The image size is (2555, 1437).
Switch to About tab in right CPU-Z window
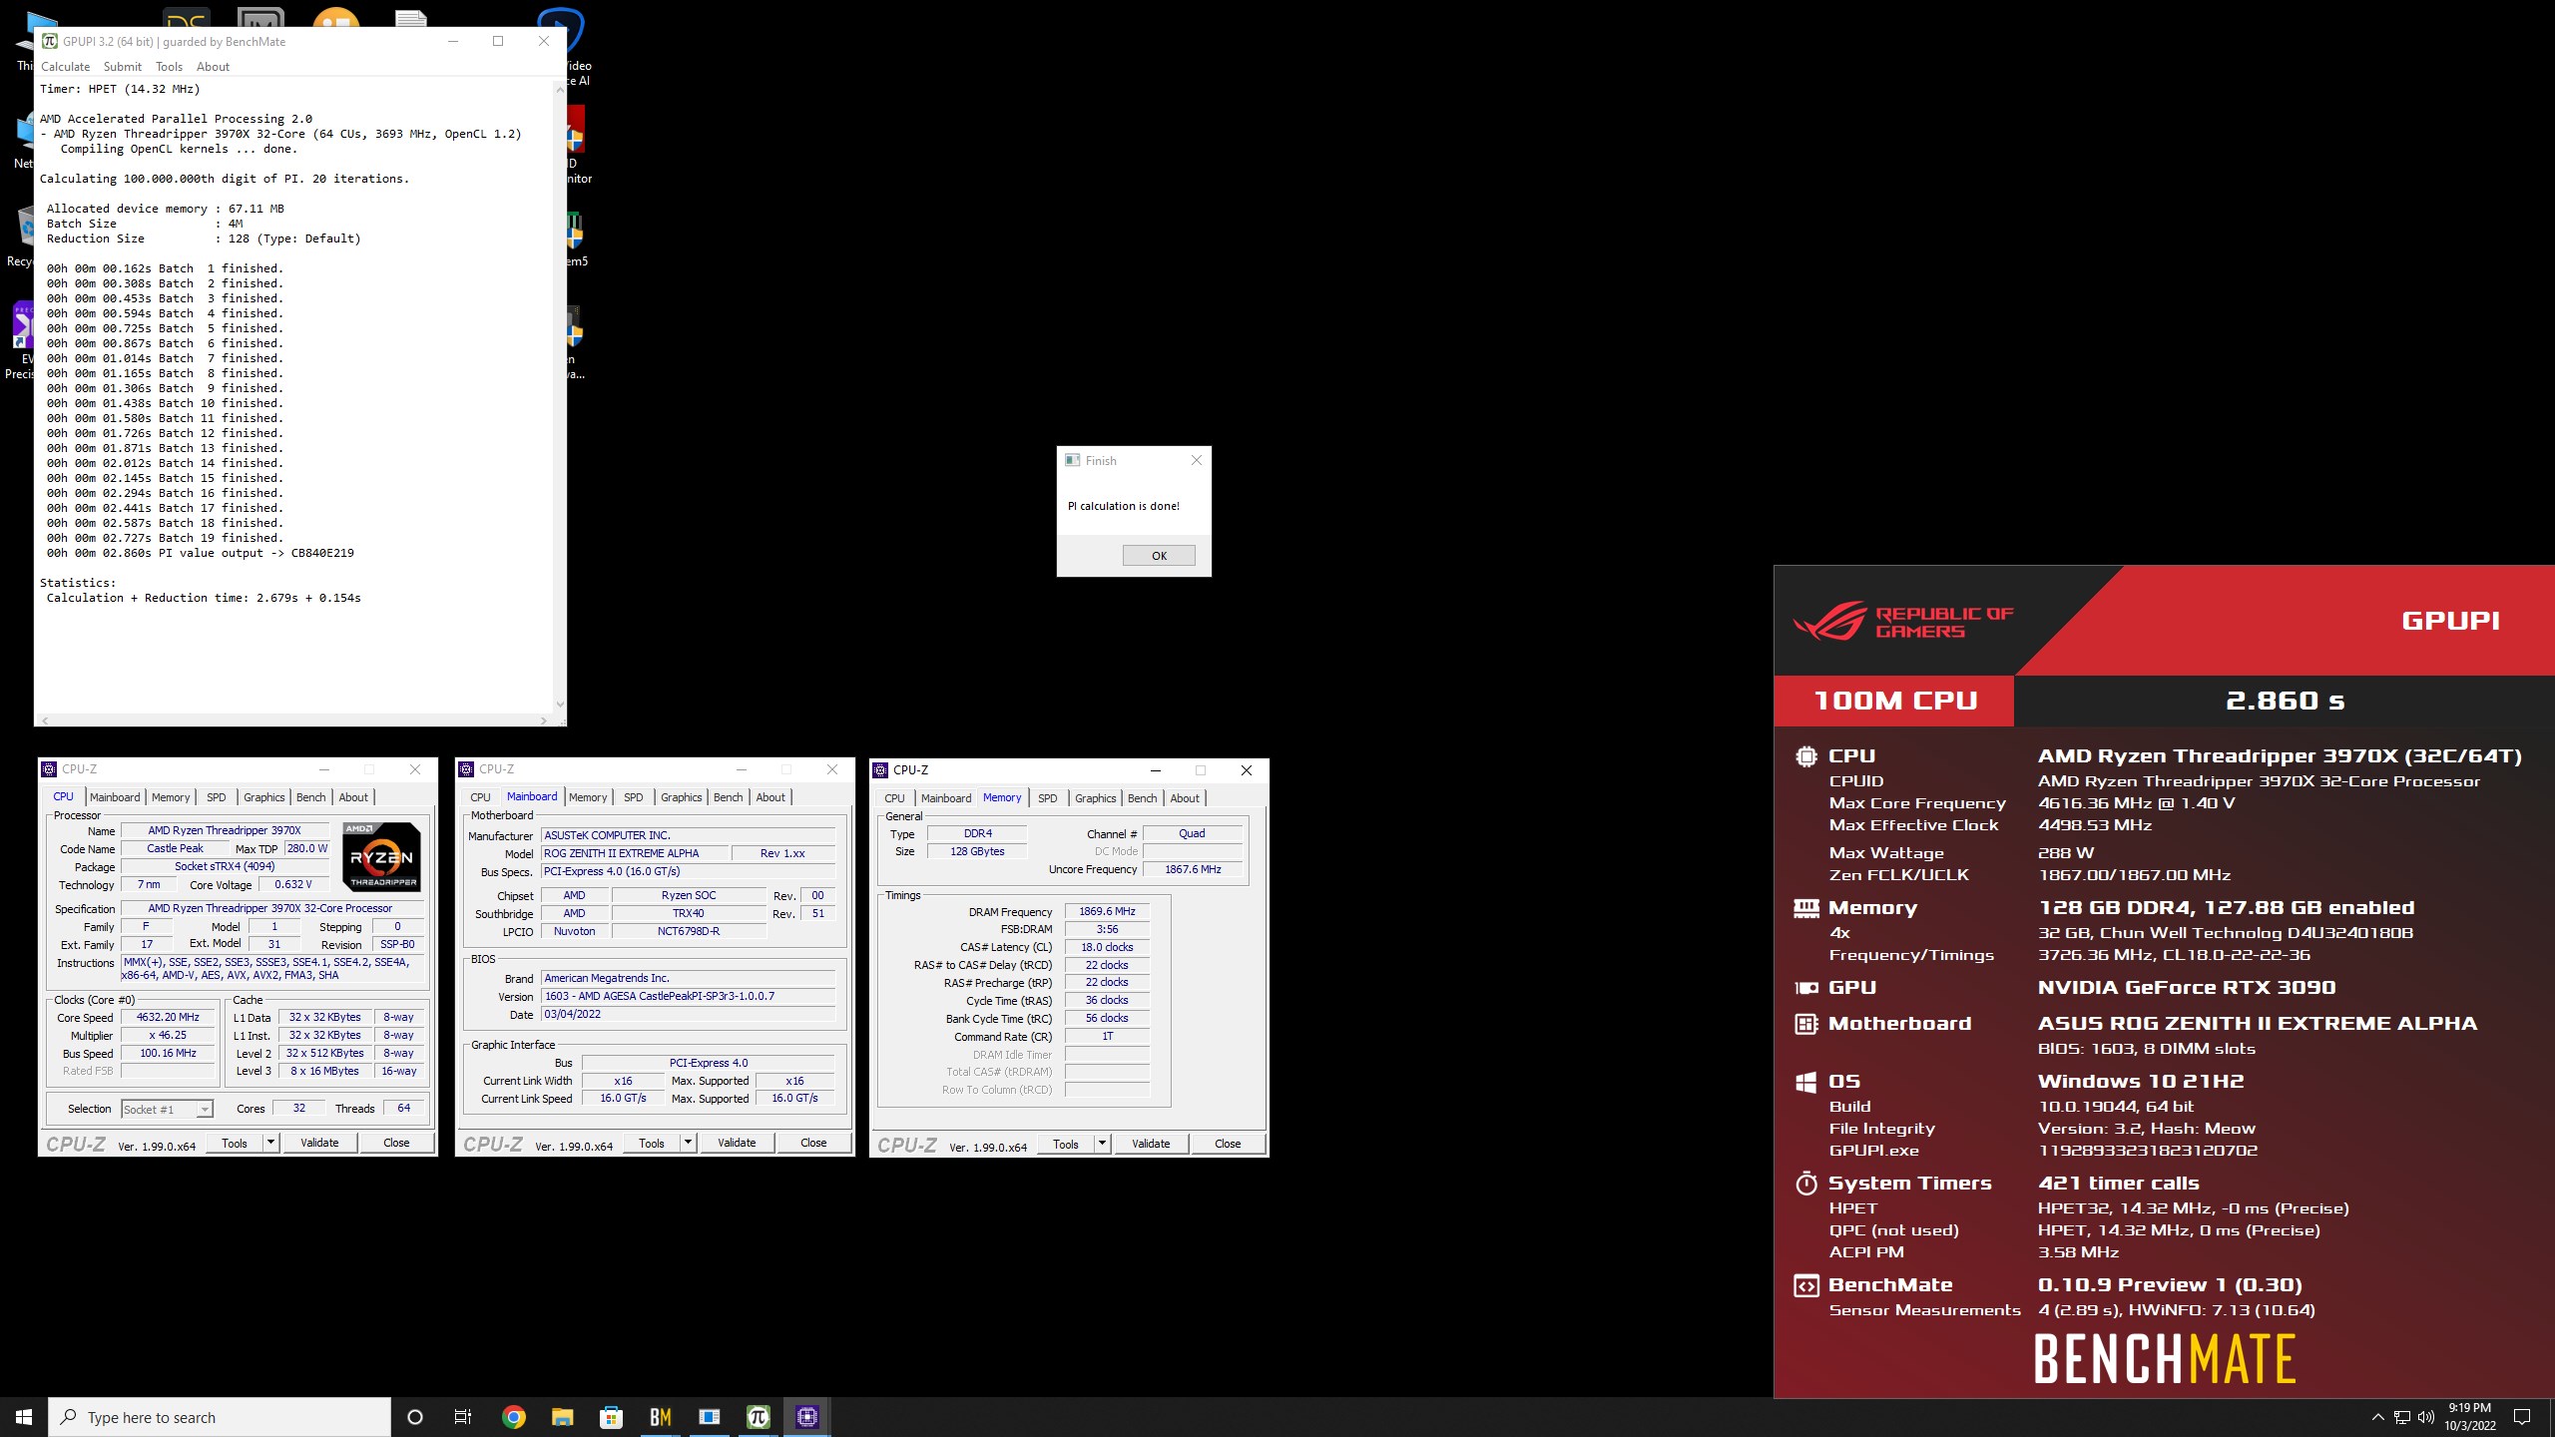click(x=1185, y=798)
